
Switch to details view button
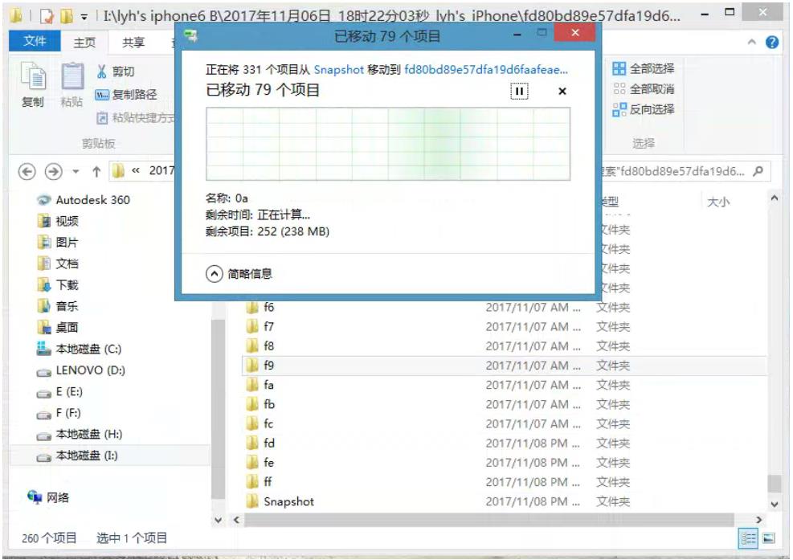pos(749,538)
